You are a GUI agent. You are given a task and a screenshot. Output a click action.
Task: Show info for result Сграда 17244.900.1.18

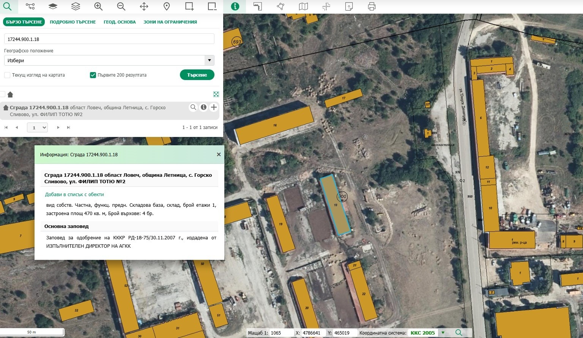203,107
